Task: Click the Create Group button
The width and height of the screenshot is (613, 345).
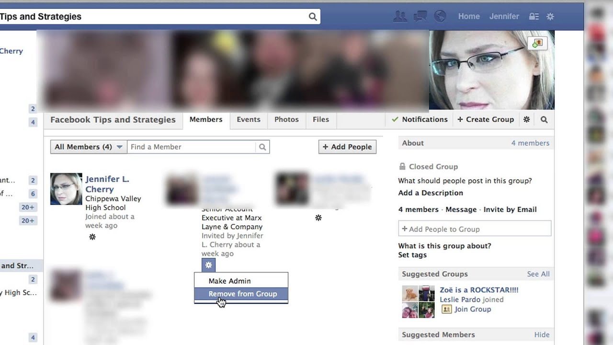Action: pos(486,120)
